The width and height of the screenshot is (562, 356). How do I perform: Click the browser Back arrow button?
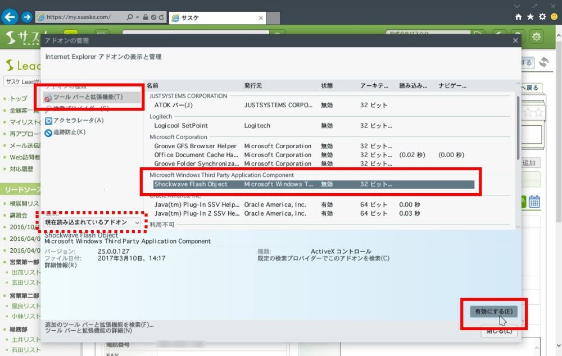tap(9, 17)
